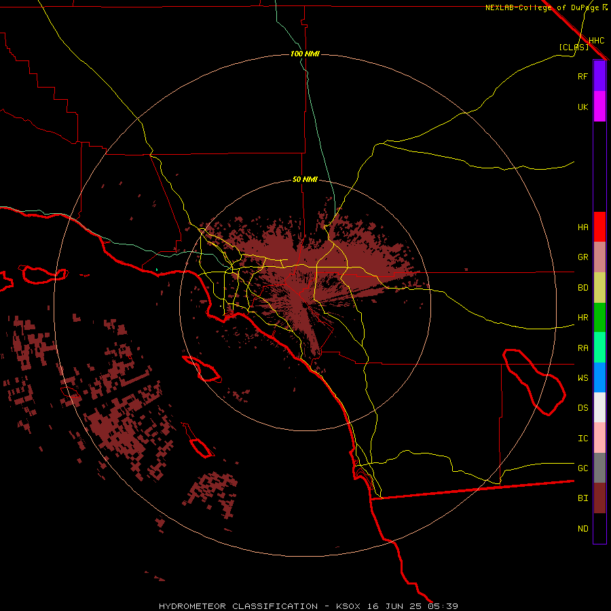This screenshot has width=611, height=611.
Task: Click the HA red legend swatch
Action: (599, 227)
